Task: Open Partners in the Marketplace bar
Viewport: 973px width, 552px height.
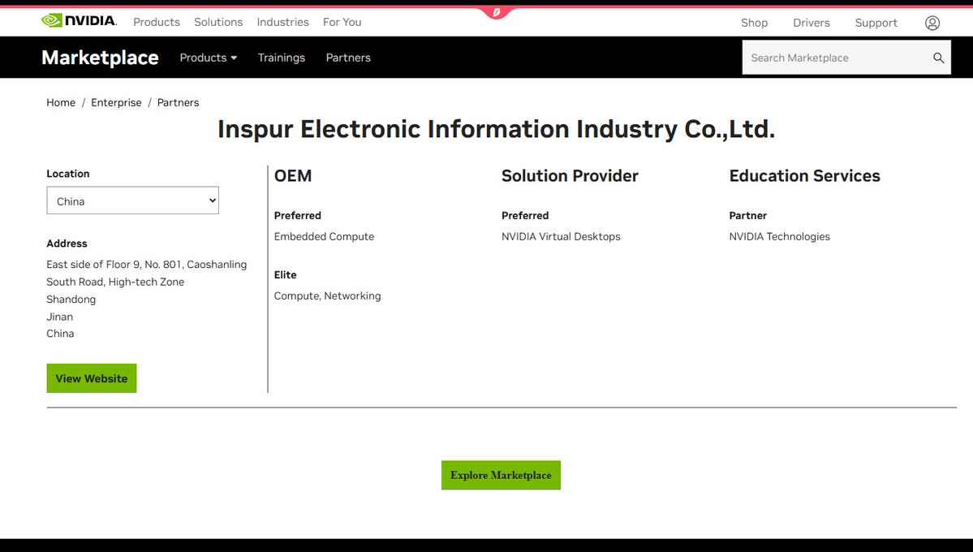Action: pos(348,58)
